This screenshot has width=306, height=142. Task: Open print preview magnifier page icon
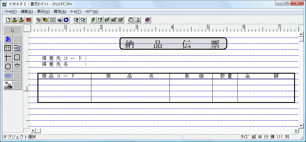[x=138, y=20]
